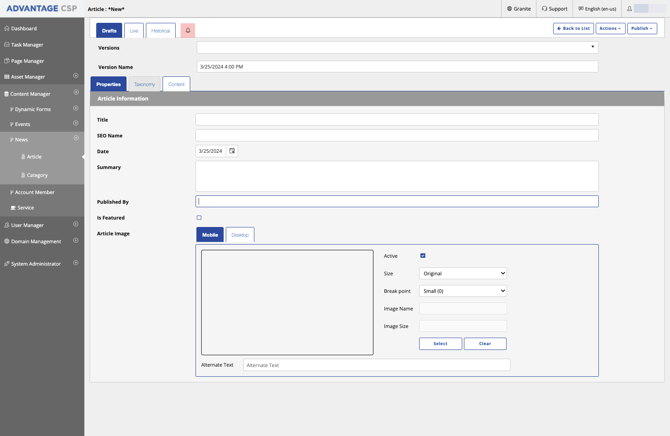The image size is (670, 436).
Task: Click the Select image button
Action: [440, 344]
